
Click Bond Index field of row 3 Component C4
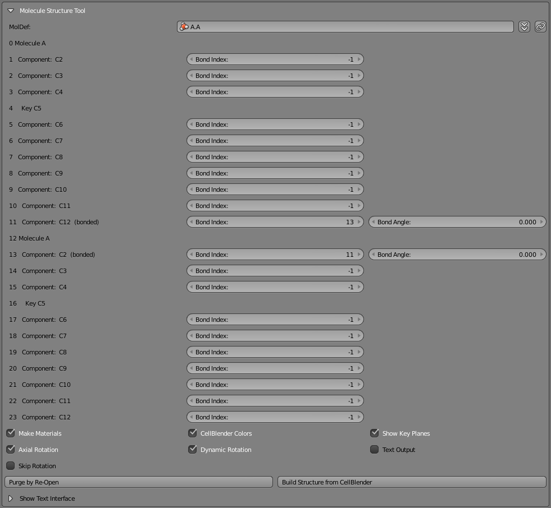tap(275, 92)
